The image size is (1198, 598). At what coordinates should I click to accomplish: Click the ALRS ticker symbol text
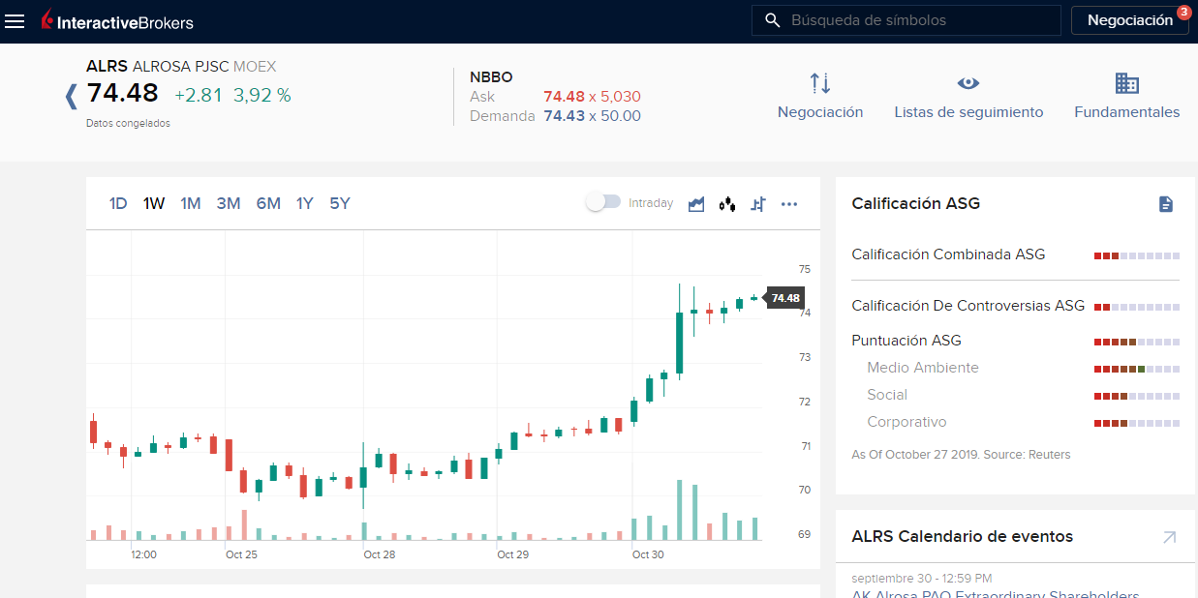coord(107,67)
